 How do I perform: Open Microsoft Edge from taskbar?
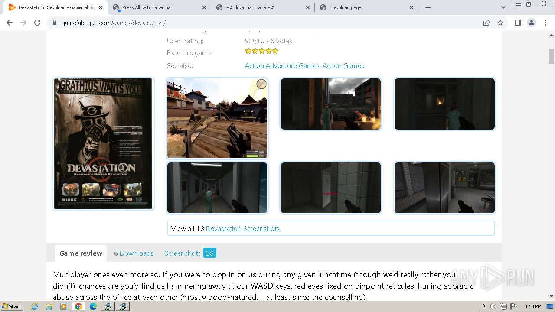[x=93, y=306]
